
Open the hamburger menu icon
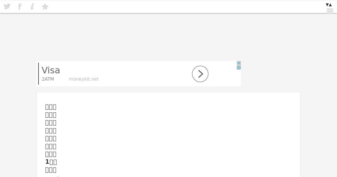pyautogui.click(x=330, y=11)
